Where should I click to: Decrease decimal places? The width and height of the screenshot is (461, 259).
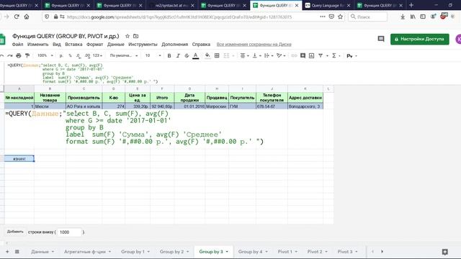pos(79,55)
